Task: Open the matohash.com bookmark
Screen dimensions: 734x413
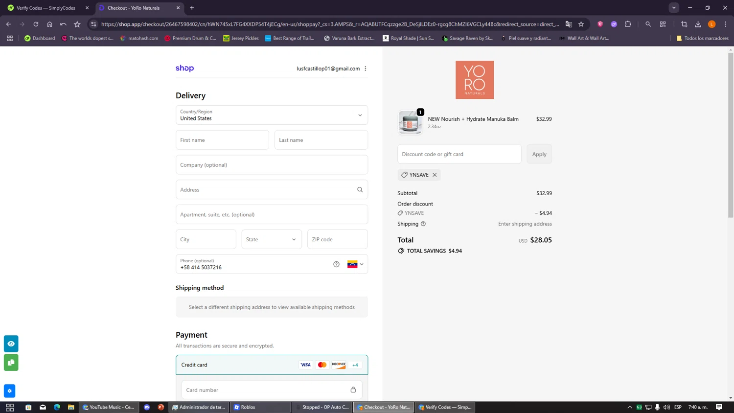Action: click(139, 38)
